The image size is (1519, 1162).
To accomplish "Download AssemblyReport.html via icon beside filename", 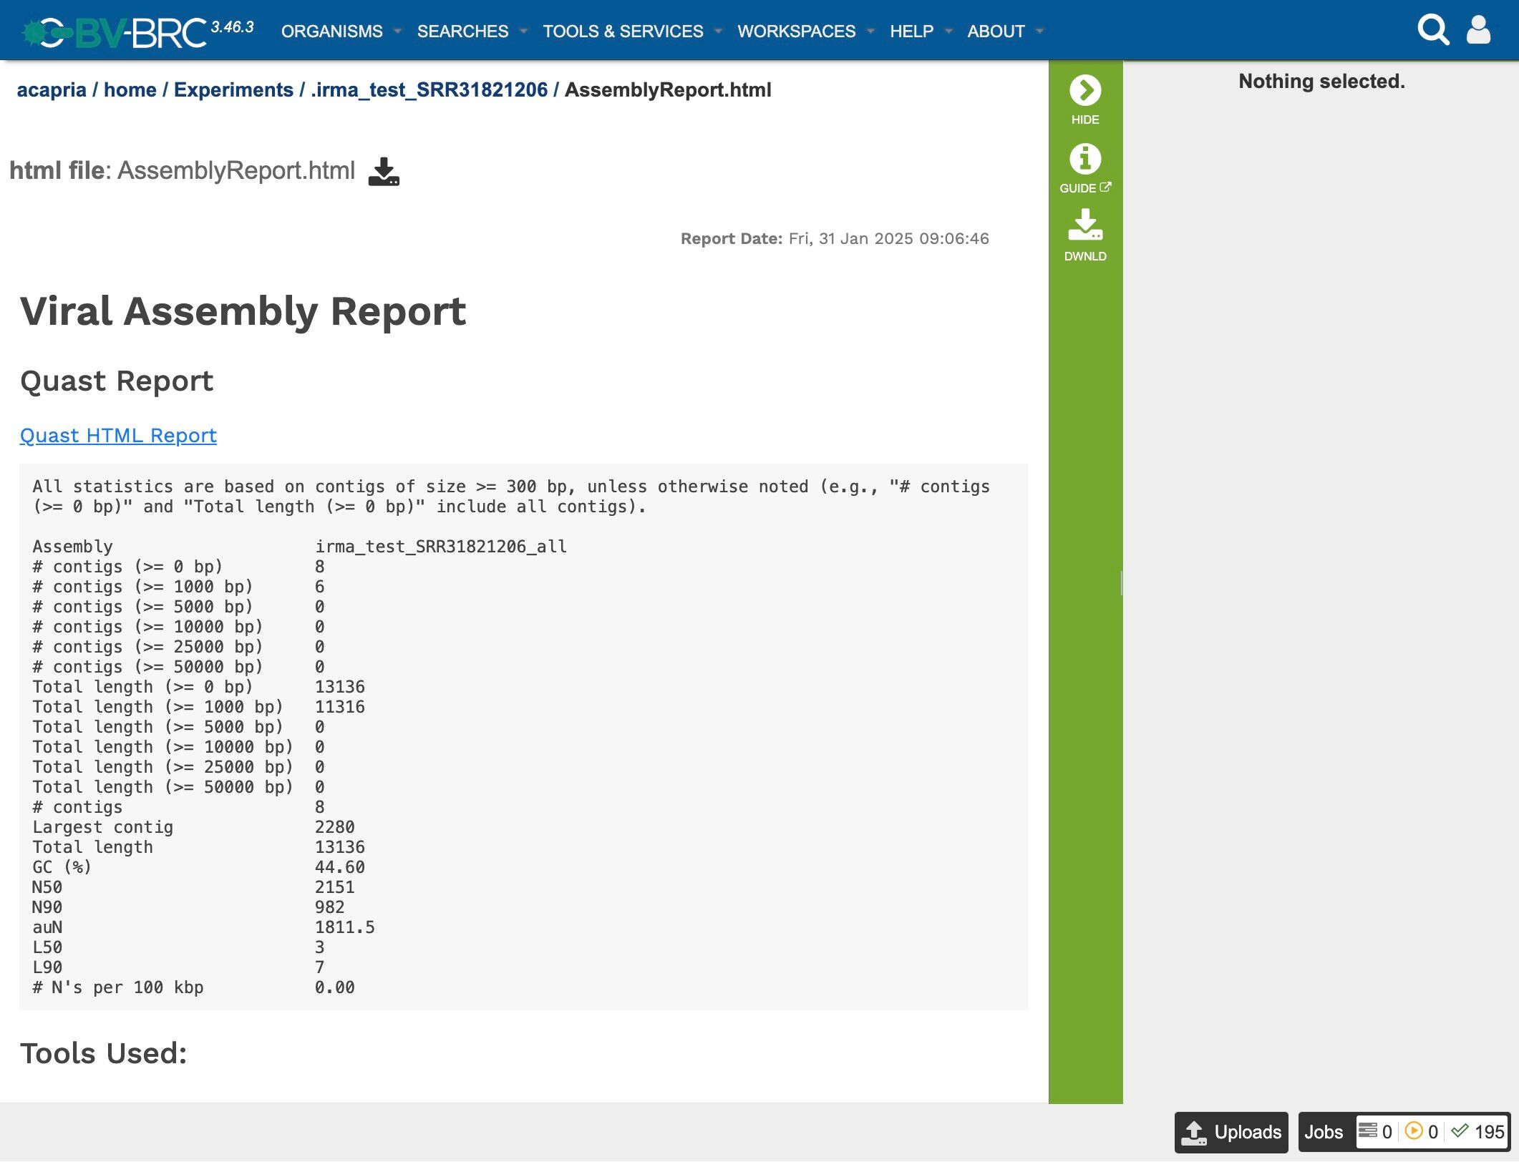I will (x=384, y=172).
